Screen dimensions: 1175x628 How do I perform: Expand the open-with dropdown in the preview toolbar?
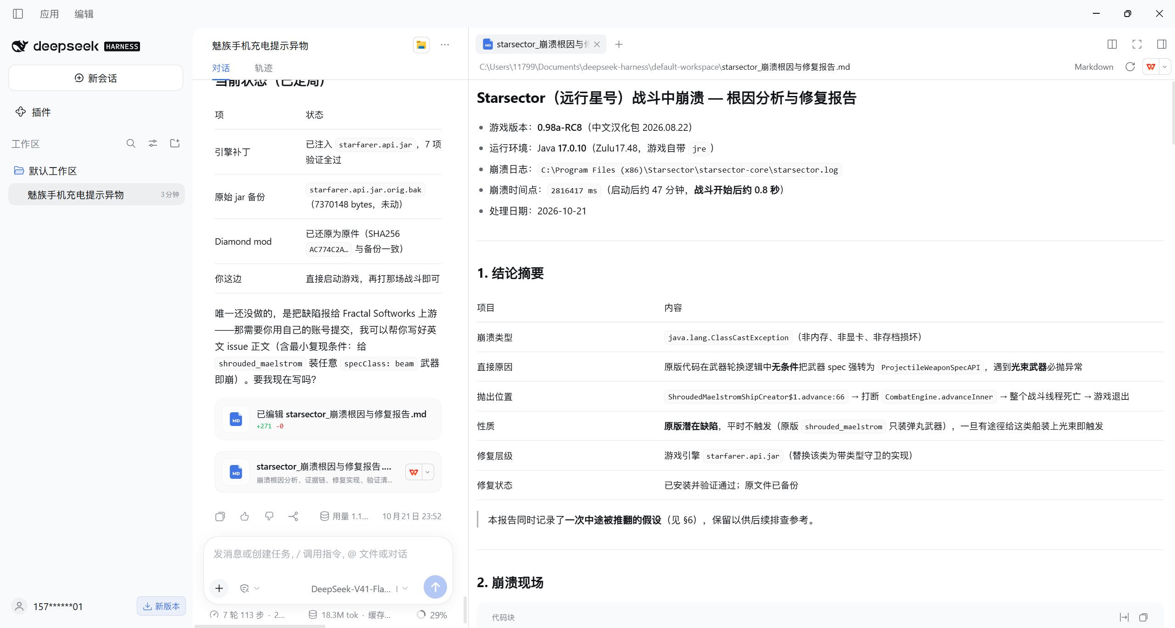1164,67
